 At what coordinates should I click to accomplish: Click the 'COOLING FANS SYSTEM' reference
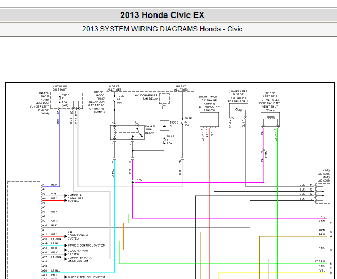(78, 252)
